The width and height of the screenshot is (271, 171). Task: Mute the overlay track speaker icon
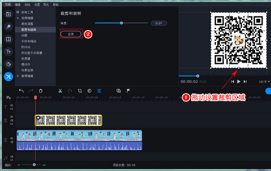12,120
